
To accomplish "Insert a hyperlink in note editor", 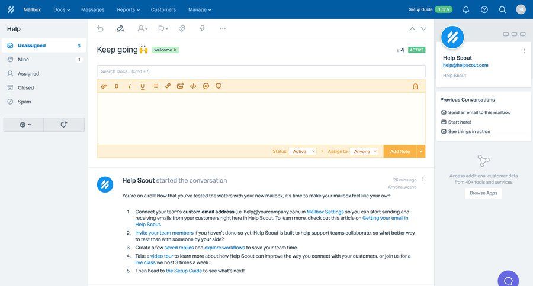I will (x=168, y=86).
